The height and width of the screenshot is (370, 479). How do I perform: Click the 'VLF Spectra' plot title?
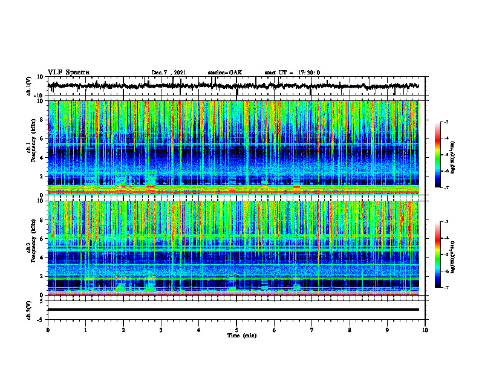point(68,73)
